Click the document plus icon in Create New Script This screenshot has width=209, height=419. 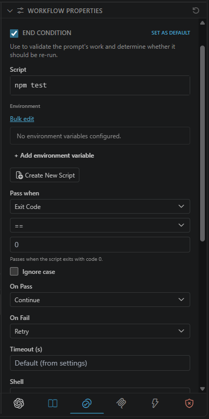[x=19, y=175]
